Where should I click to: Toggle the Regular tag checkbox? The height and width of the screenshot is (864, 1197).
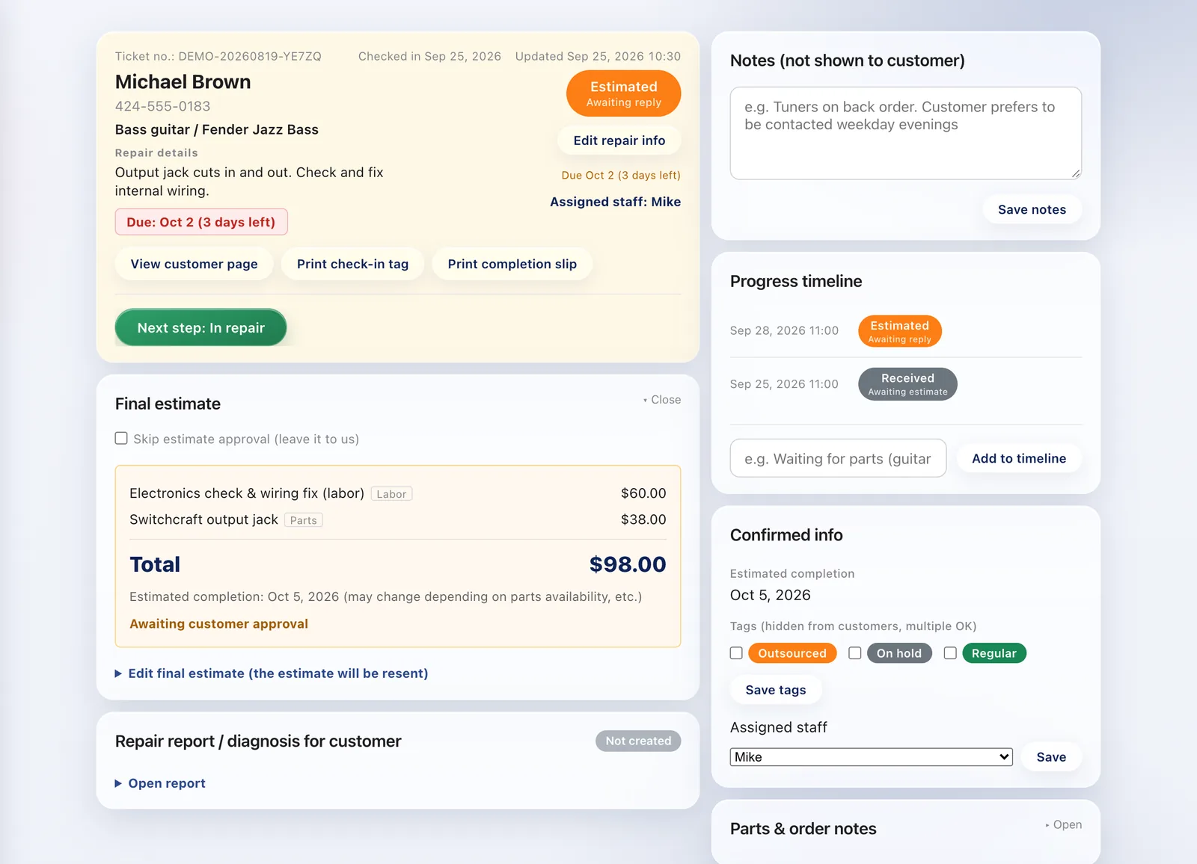coord(950,653)
